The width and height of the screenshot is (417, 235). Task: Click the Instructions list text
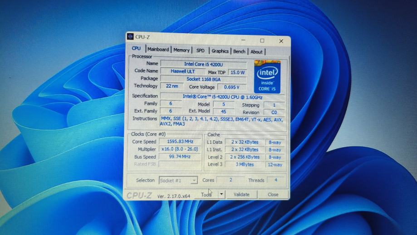pos(221,121)
